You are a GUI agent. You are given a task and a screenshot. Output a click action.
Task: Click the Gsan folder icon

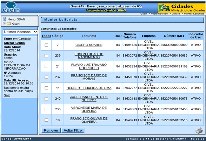(9, 24)
